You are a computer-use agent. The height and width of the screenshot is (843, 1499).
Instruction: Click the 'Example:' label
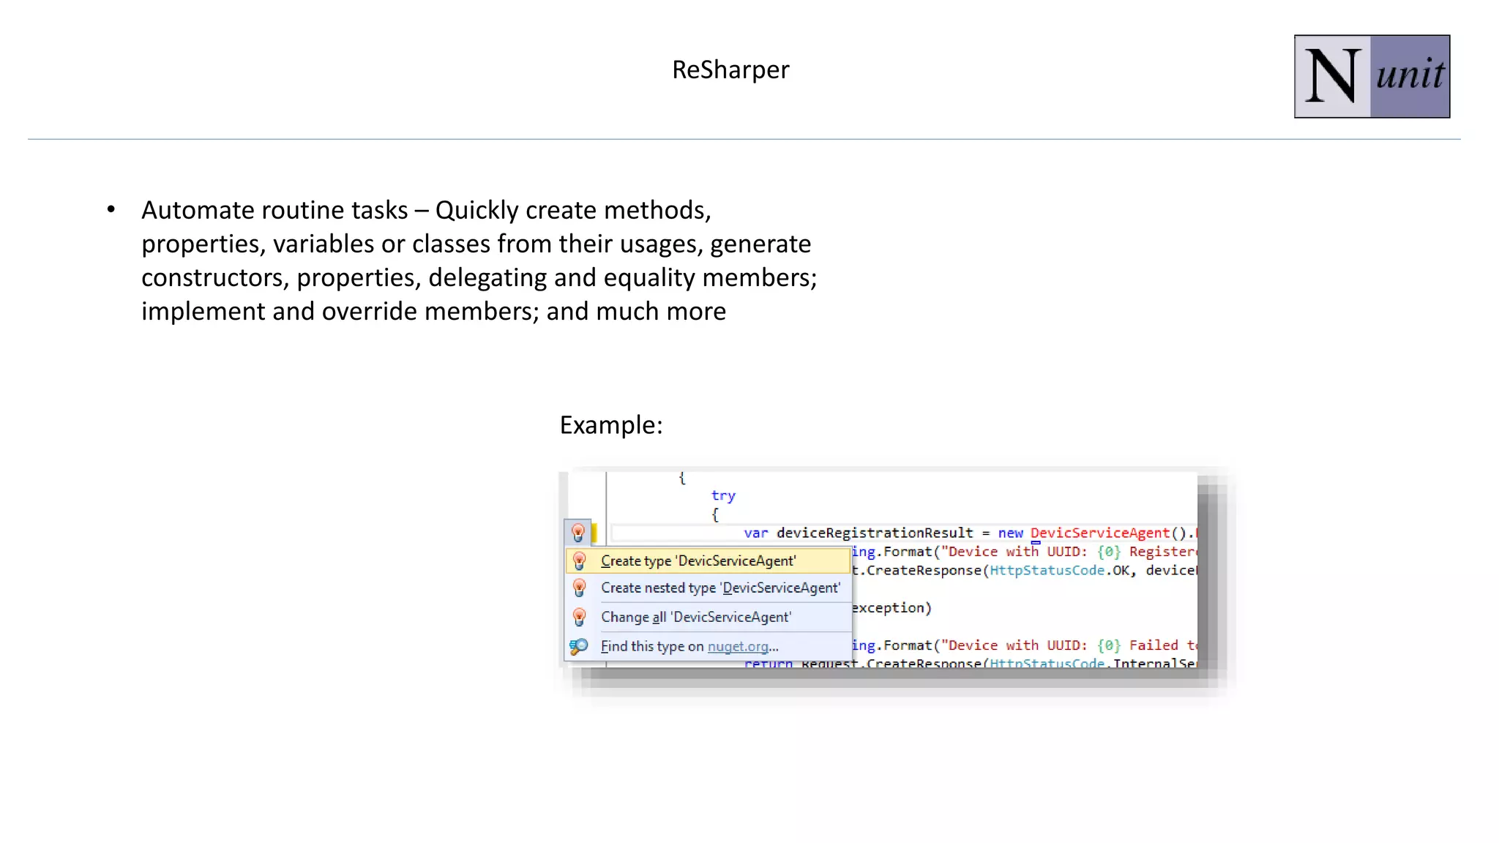tap(611, 425)
